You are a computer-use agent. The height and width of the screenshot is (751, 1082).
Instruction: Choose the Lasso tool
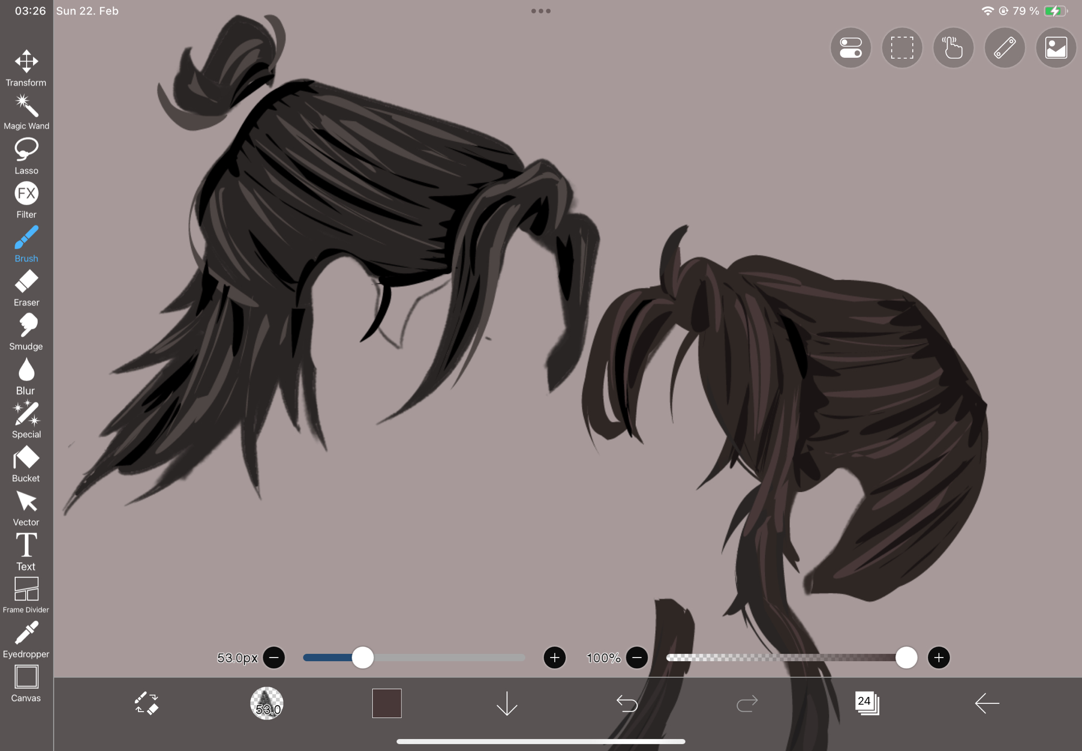click(x=26, y=156)
